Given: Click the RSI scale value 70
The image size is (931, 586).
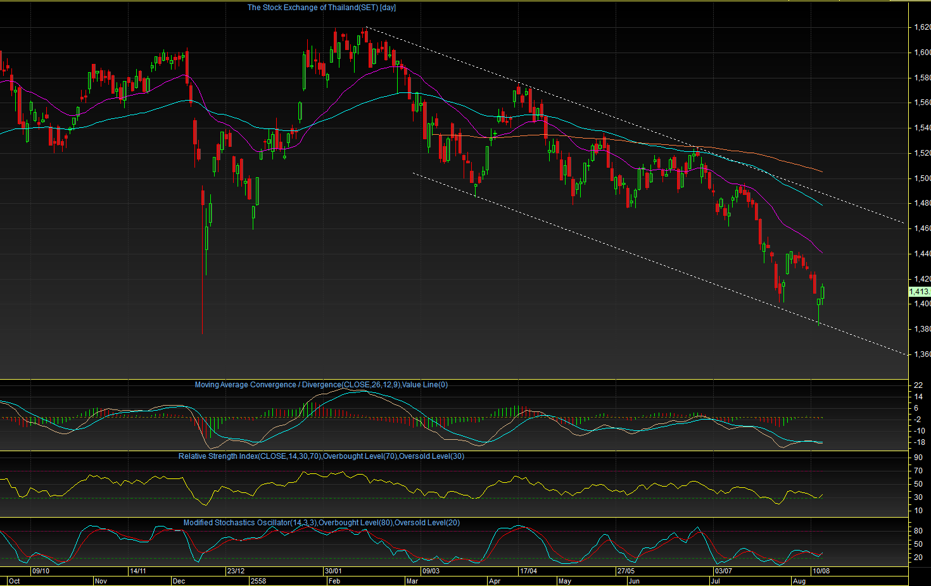Looking at the screenshot, I should click(x=918, y=471).
